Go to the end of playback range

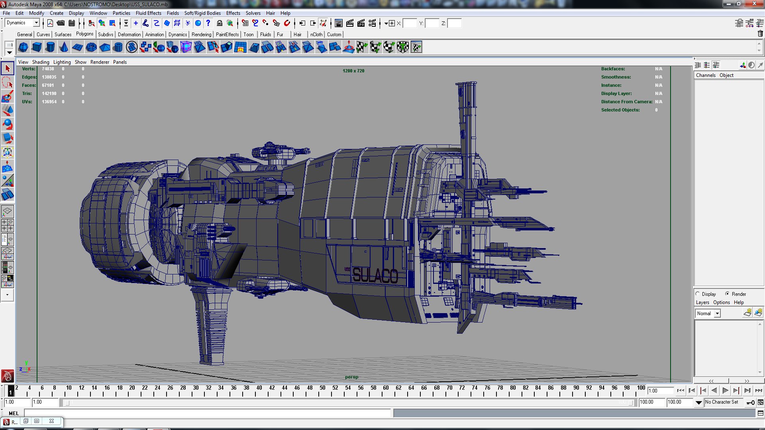click(759, 391)
